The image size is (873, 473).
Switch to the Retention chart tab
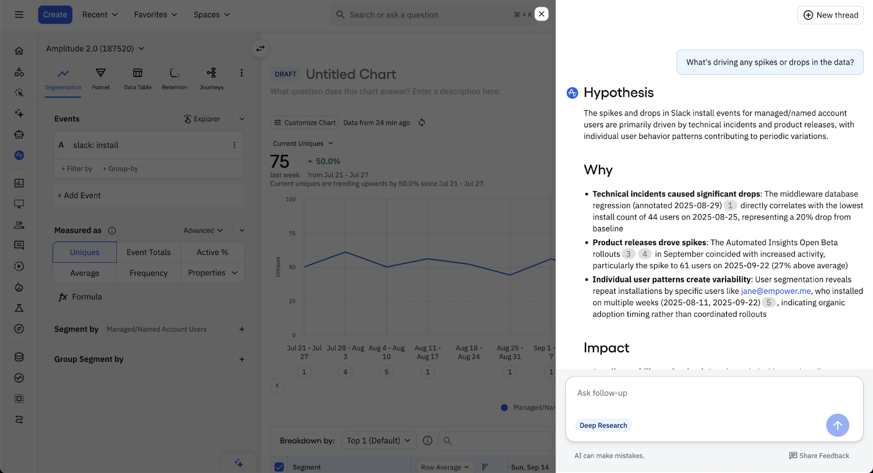coord(175,79)
